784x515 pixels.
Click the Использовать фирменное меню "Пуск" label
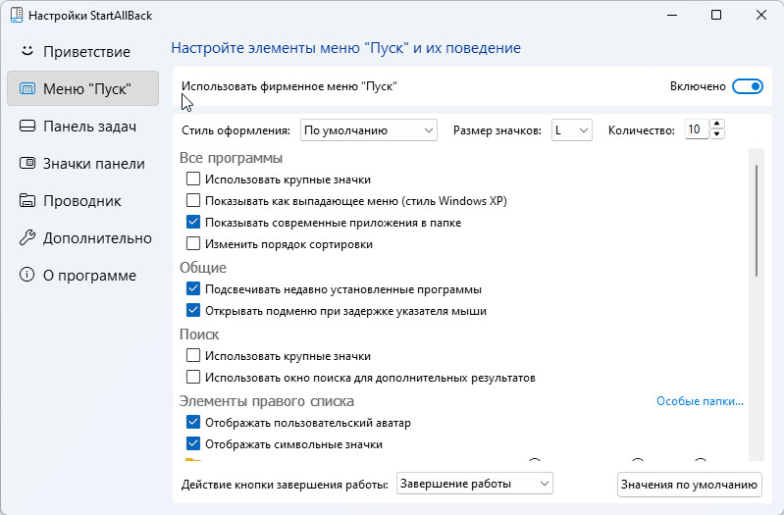coord(289,86)
